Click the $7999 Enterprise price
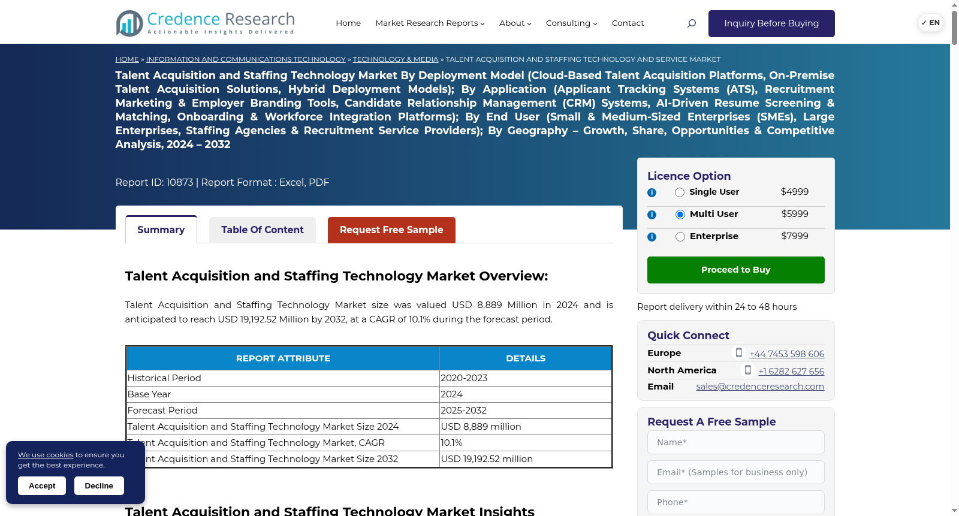 tap(795, 236)
